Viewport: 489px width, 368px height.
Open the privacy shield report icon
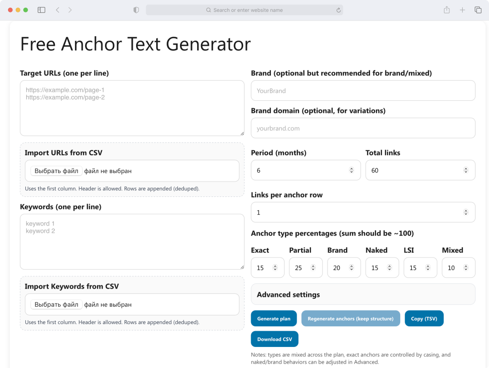(x=136, y=10)
